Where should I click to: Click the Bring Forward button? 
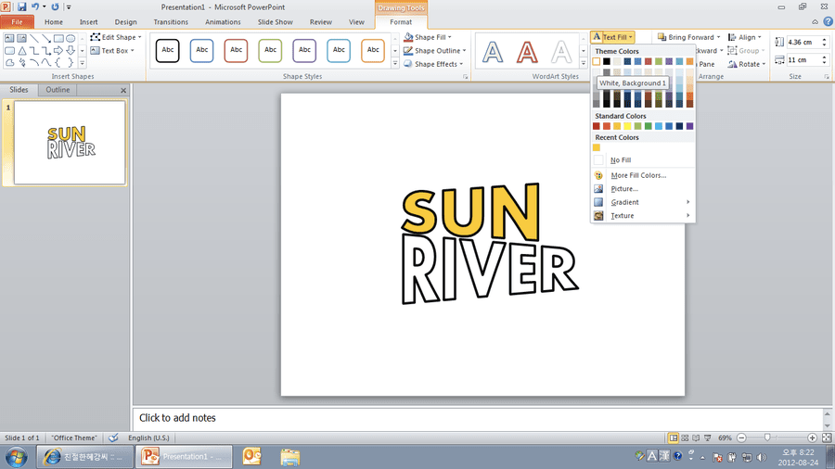(x=689, y=37)
